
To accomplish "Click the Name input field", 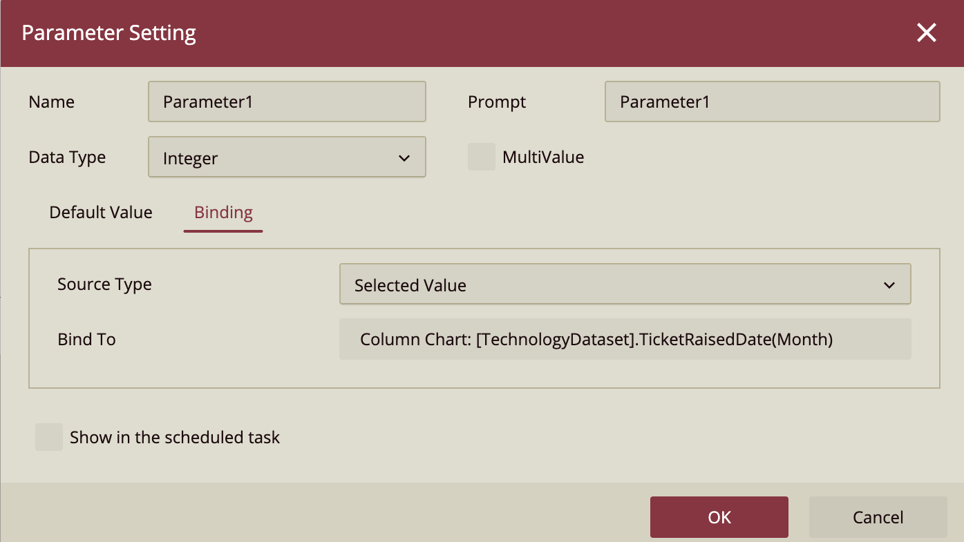I will (287, 101).
